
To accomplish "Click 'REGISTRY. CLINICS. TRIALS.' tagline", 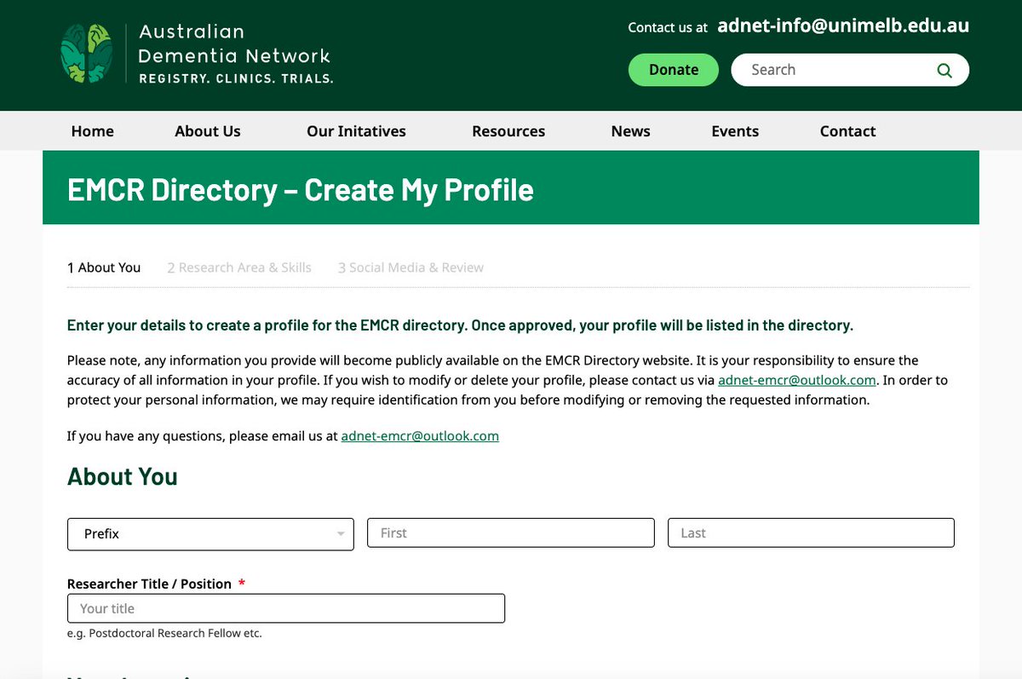I will click(236, 78).
